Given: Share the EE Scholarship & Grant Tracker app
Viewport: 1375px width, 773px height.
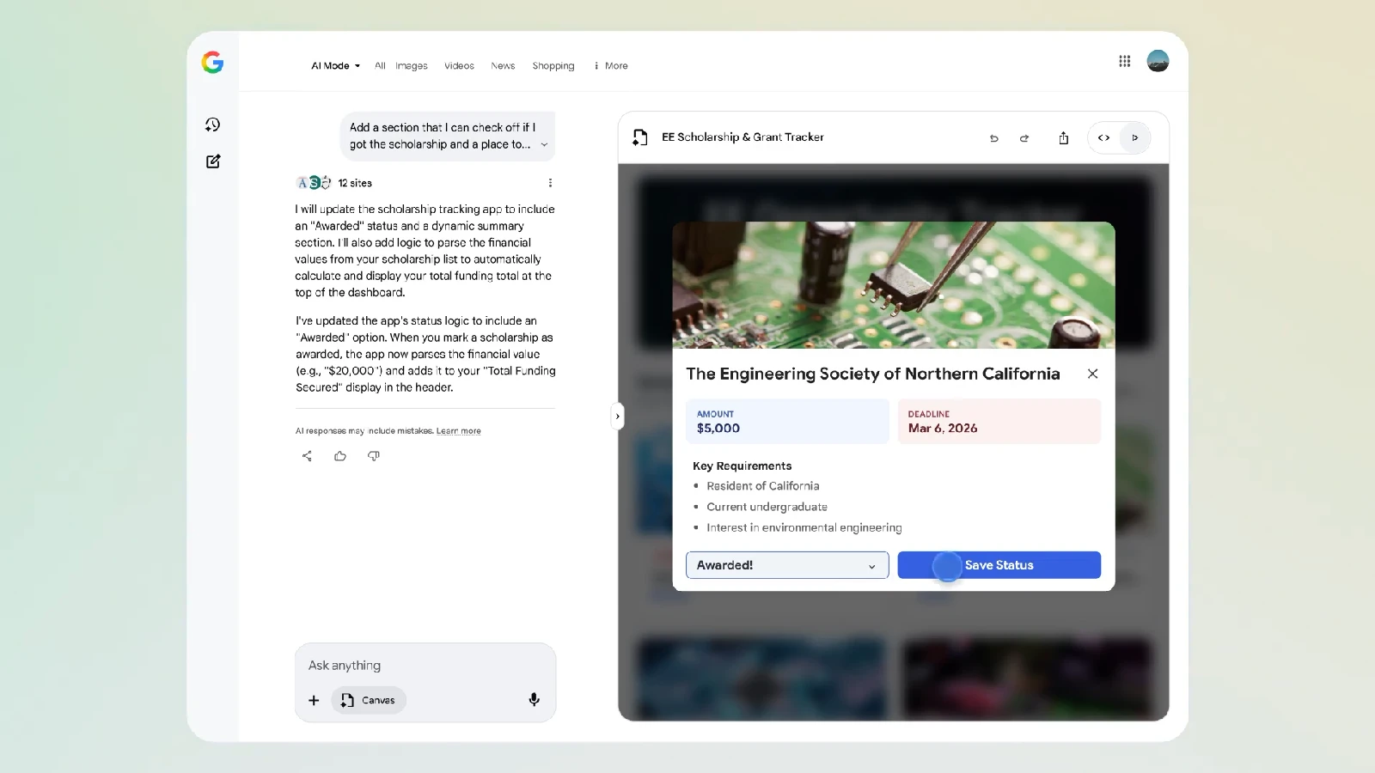Looking at the screenshot, I should pyautogui.click(x=1064, y=137).
